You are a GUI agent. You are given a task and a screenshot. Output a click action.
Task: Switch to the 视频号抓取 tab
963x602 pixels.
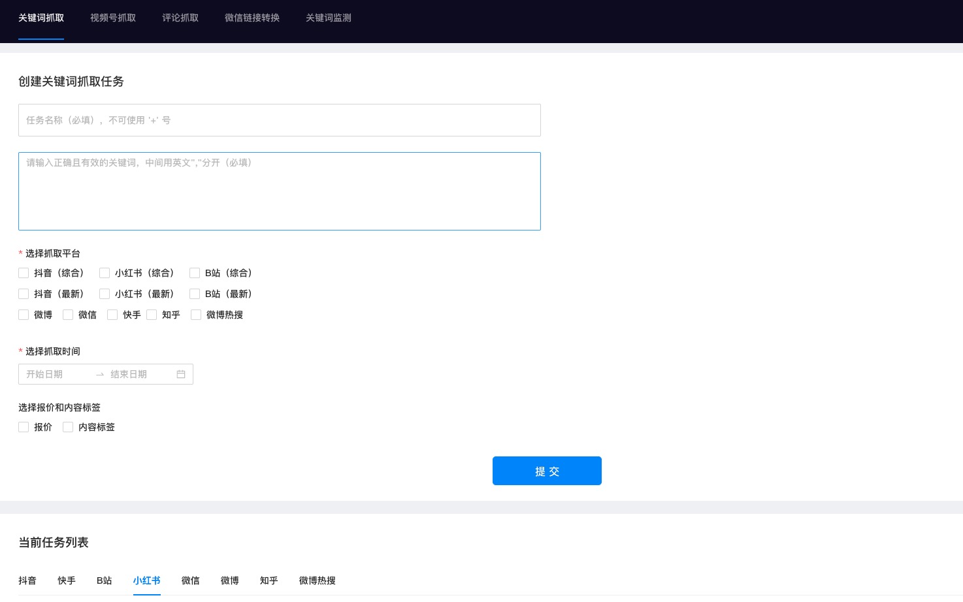pyautogui.click(x=113, y=18)
